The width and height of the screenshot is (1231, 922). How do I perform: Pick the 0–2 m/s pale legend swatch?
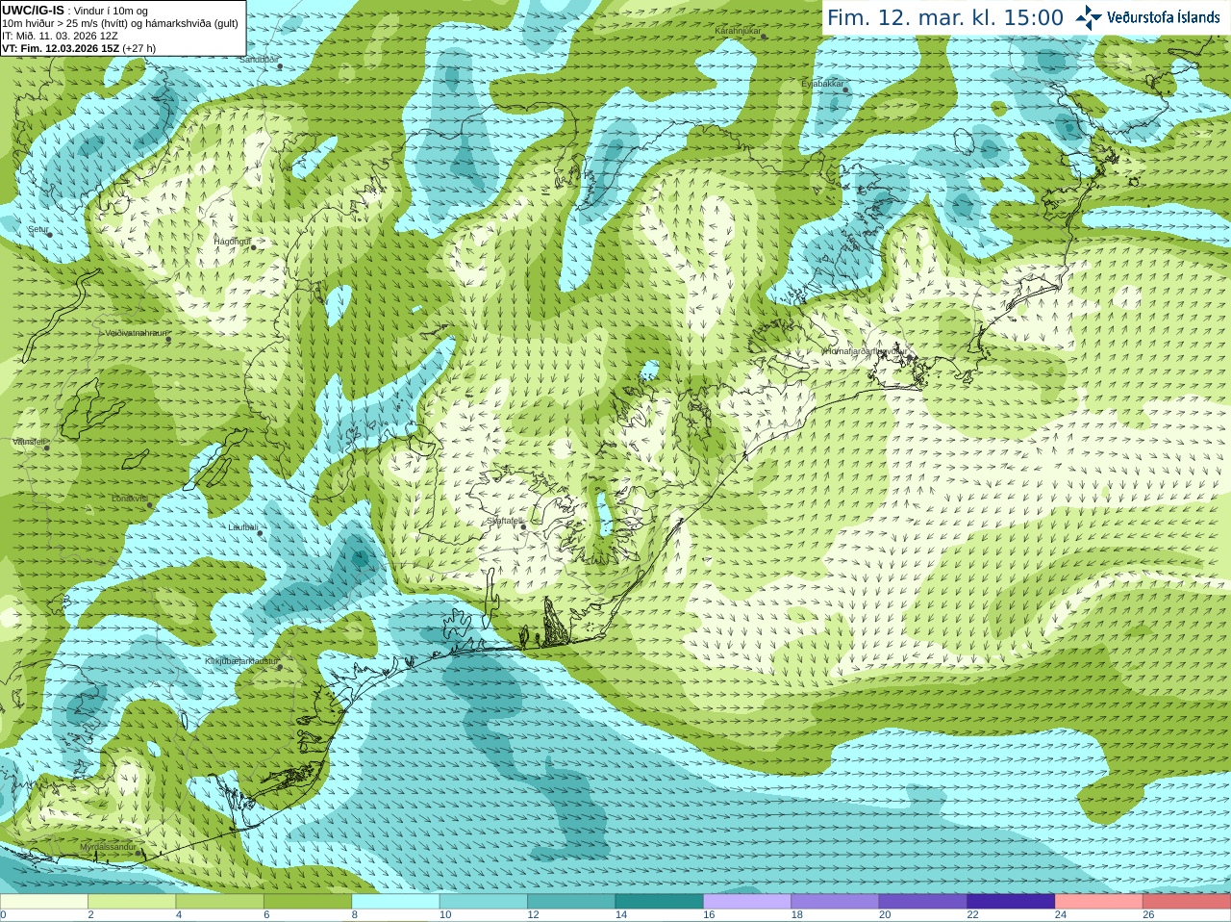44,902
